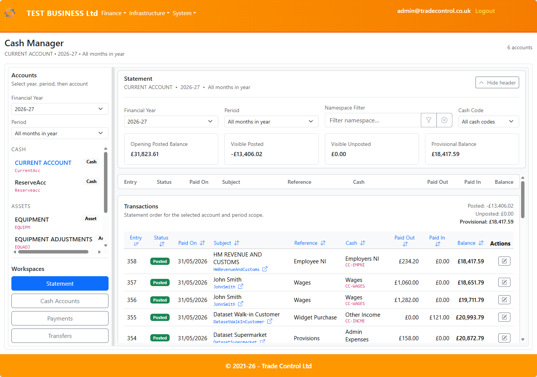Image resolution: width=537 pixels, height=377 pixels.
Task: Click the Trade Control logo icon
Action: point(10,13)
